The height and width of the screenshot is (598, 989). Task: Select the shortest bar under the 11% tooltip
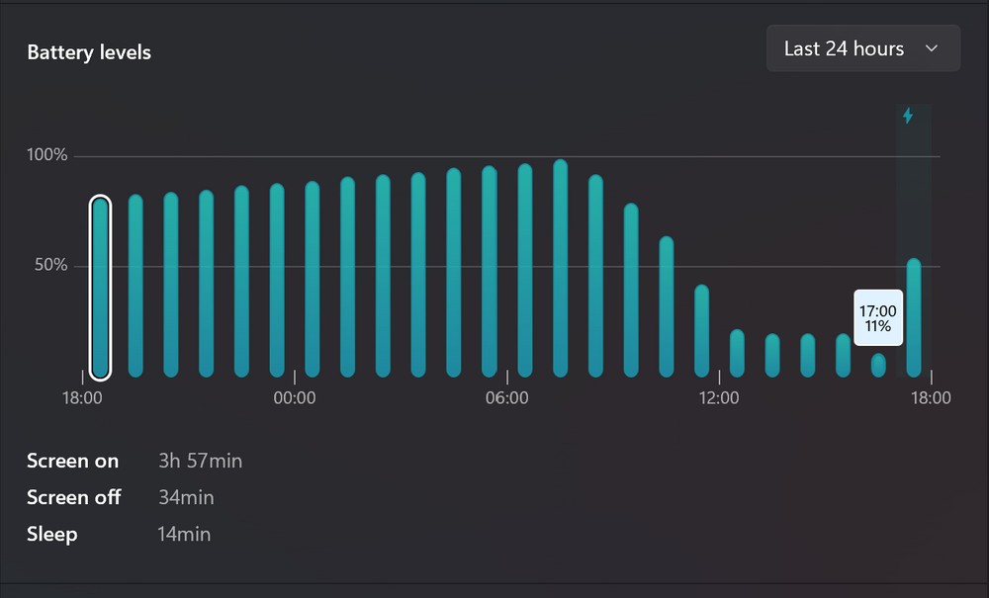pyautogui.click(x=878, y=365)
